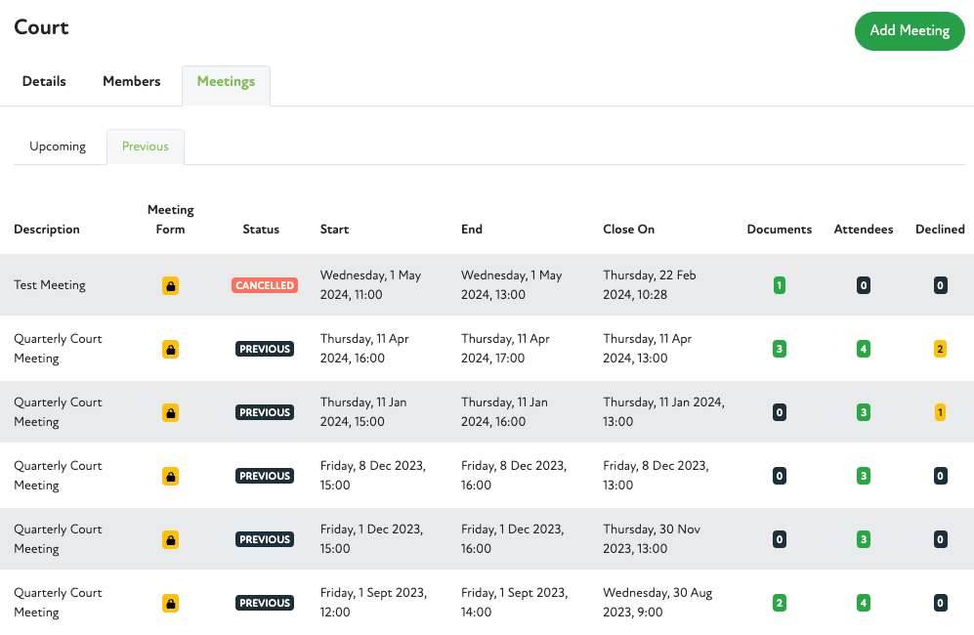Select the Previous meetings sub-tab
This screenshot has height=635, width=974.
[145, 147]
